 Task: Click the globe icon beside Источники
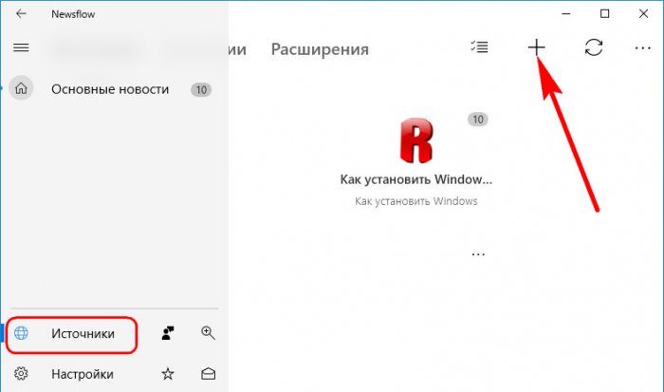click(23, 333)
